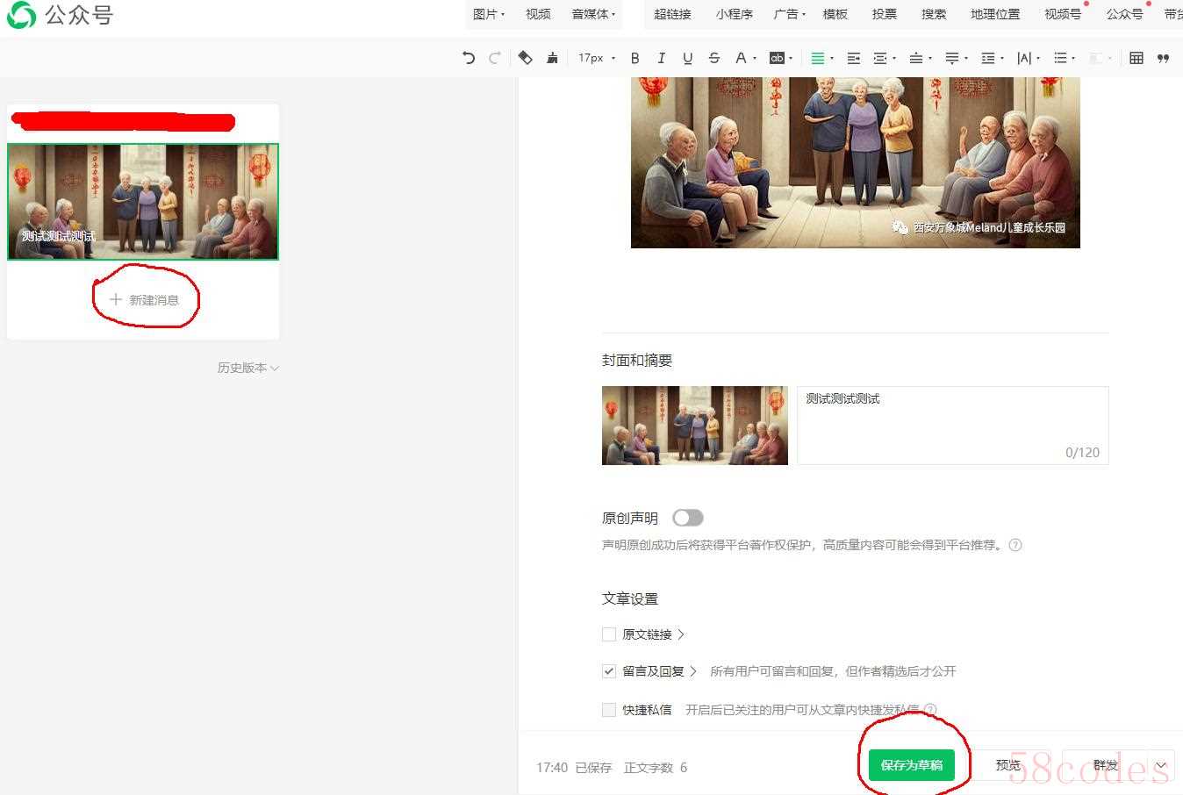Click the 预览 button
Image resolution: width=1183 pixels, height=795 pixels.
1008,765
